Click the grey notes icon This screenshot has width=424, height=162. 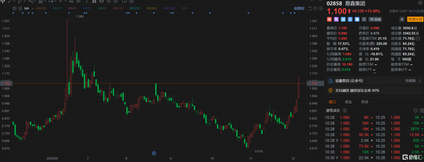(x=364, y=19)
